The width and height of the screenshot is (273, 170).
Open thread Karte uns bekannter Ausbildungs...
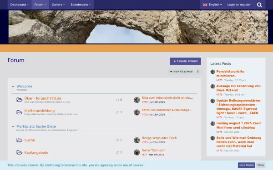pos(167,110)
